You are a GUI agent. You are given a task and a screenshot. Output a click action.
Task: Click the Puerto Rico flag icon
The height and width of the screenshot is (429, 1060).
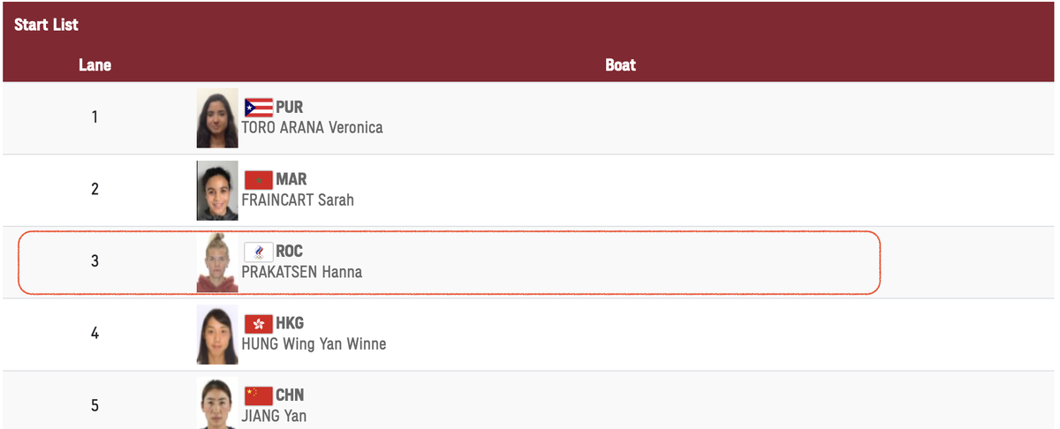coord(258,108)
